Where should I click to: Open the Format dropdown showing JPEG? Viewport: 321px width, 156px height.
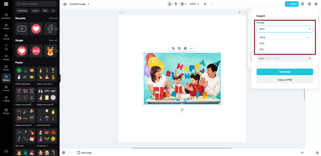pyautogui.click(x=285, y=29)
